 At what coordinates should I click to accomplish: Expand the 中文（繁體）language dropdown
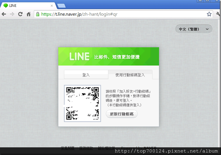click(x=194, y=29)
